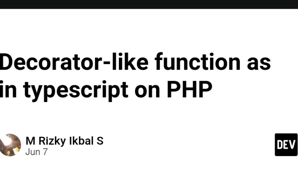Click the word 'in' starting second title line

click(8, 89)
